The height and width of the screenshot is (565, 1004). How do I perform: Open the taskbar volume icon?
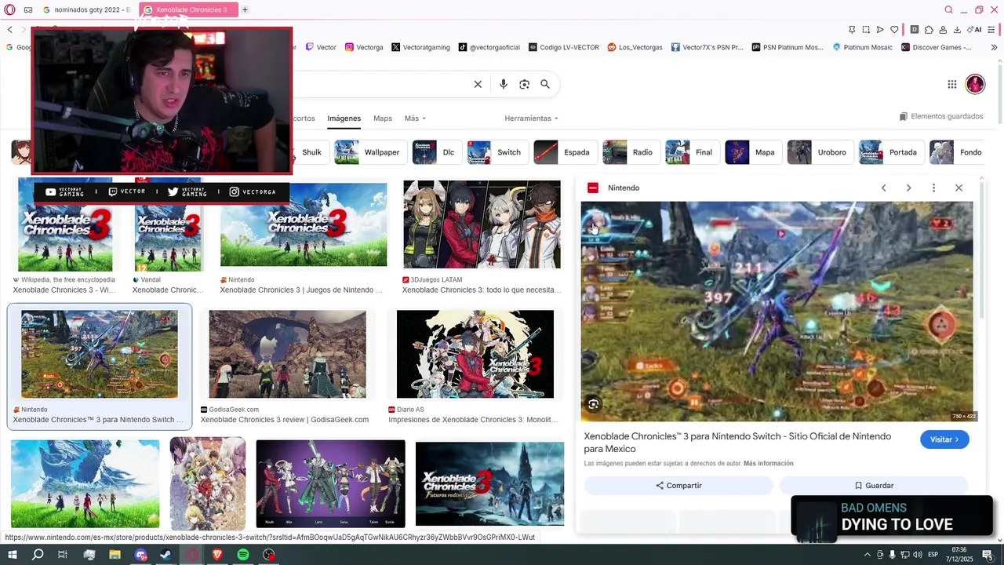tap(917, 555)
